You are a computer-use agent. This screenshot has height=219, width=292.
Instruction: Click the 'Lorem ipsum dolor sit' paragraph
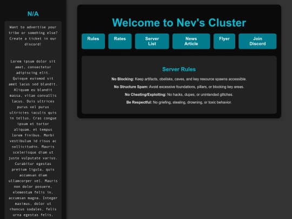click(33, 138)
